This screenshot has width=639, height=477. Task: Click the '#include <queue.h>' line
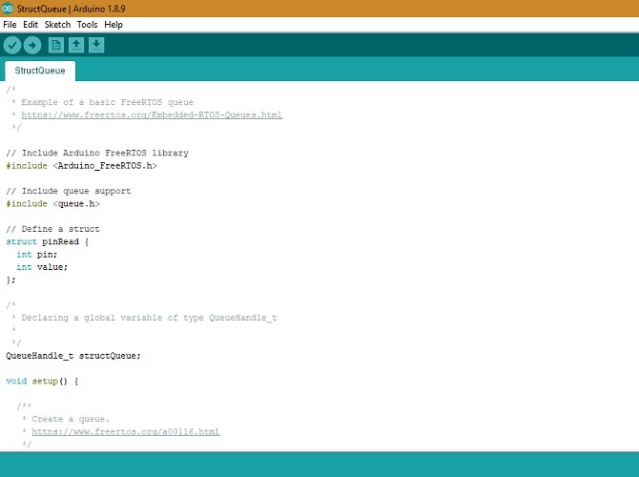pyautogui.click(x=53, y=203)
